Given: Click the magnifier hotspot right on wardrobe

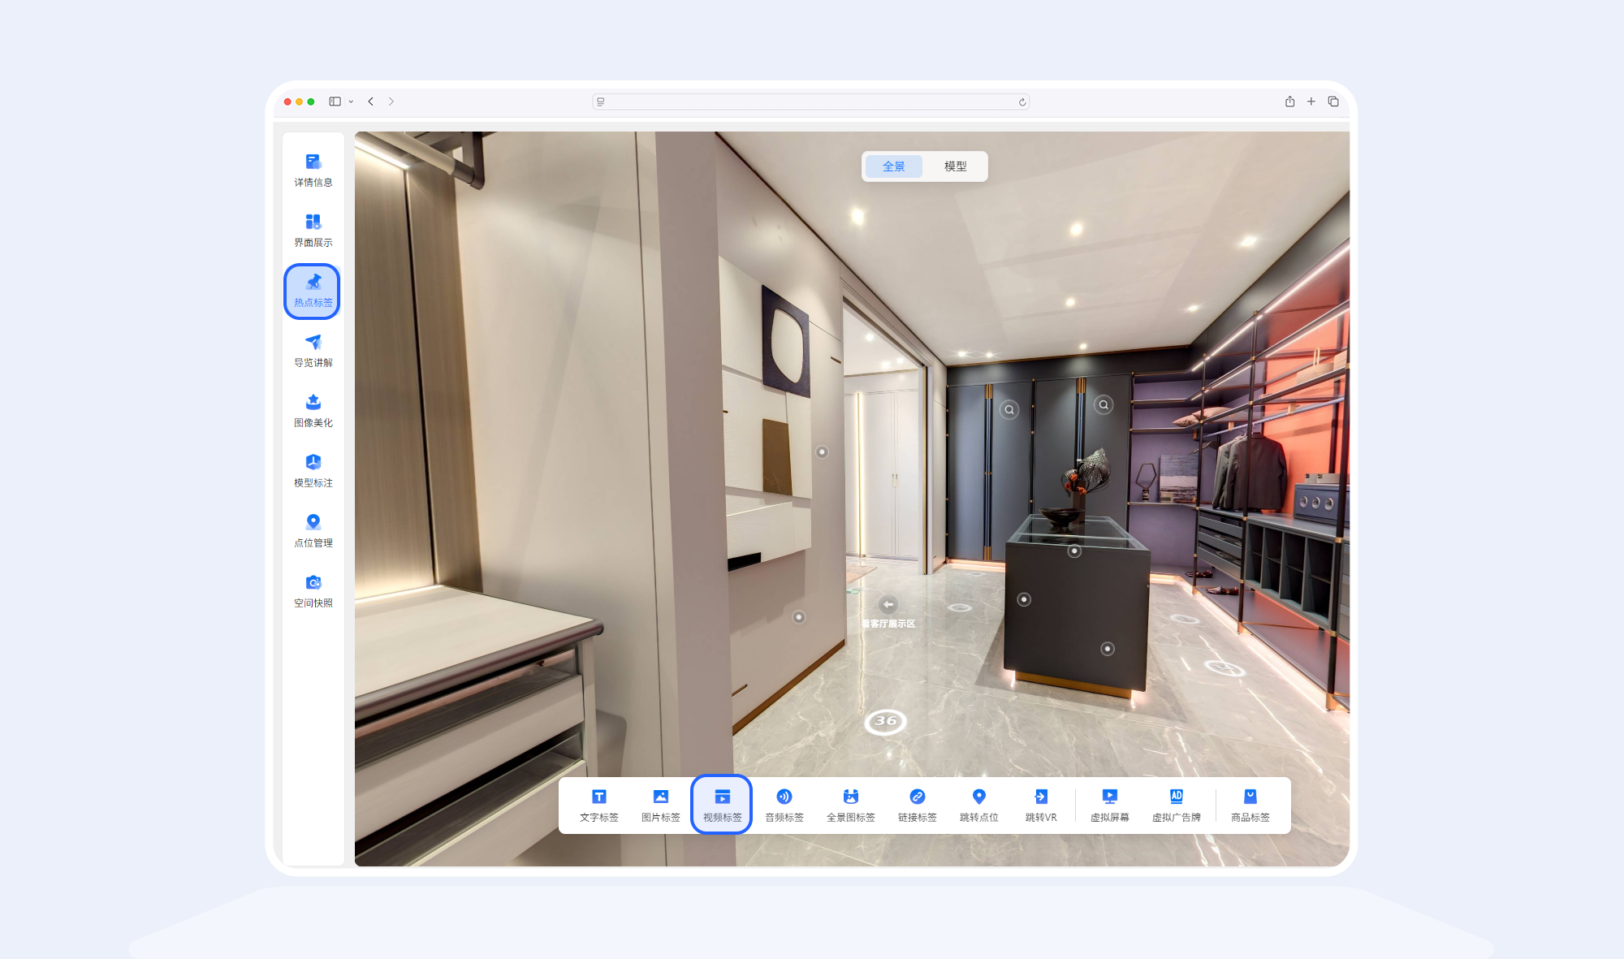Looking at the screenshot, I should 1104,404.
